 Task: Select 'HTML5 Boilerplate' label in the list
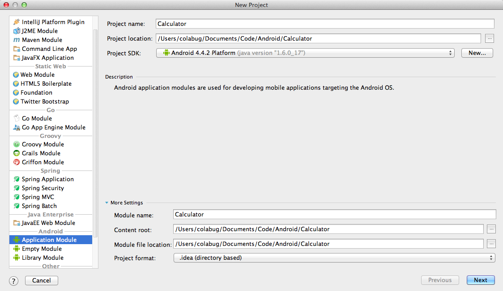[46, 83]
